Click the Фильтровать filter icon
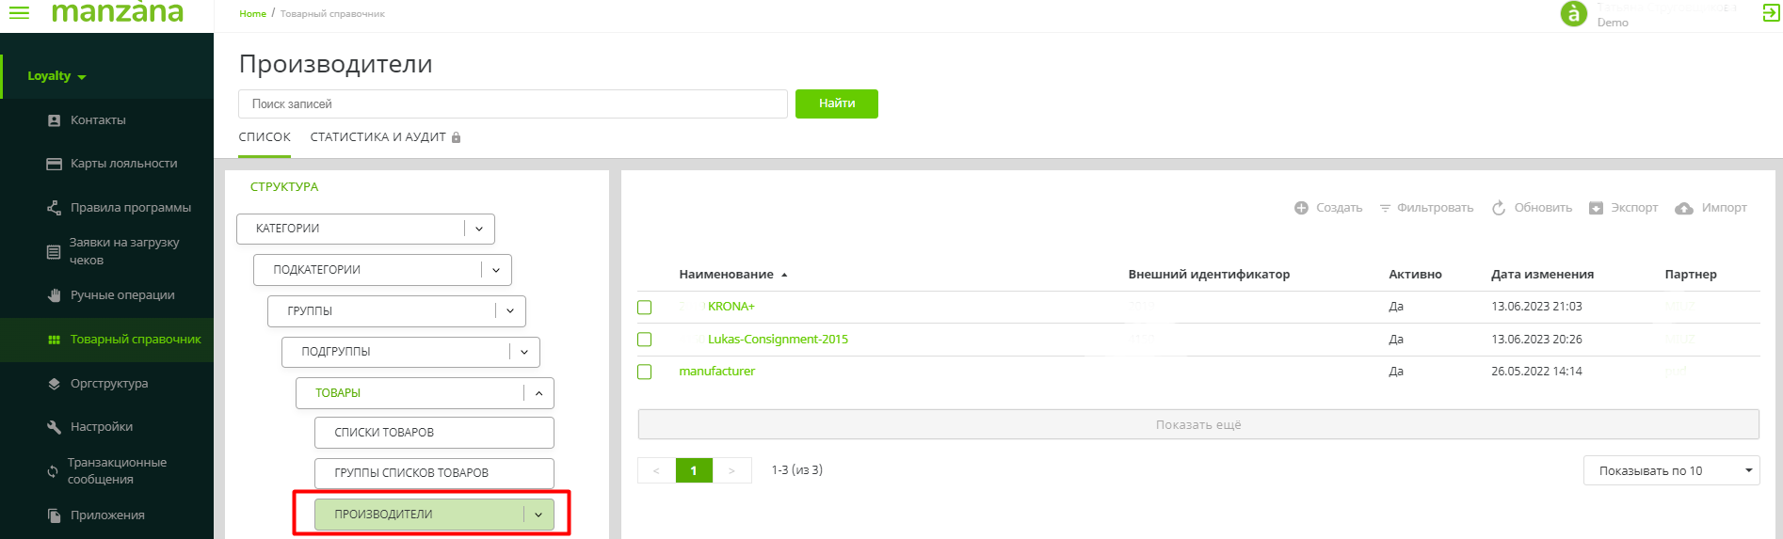The image size is (1783, 539). [1385, 208]
